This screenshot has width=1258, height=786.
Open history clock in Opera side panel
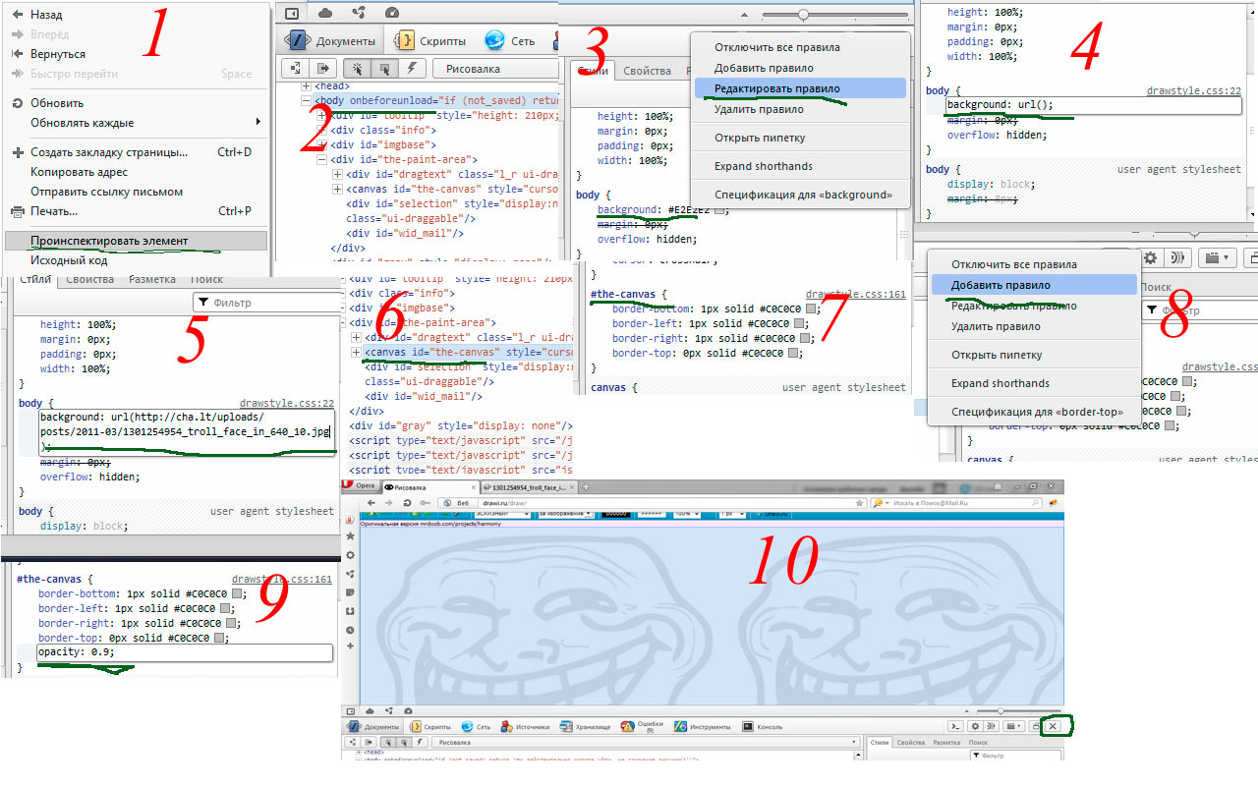[351, 630]
